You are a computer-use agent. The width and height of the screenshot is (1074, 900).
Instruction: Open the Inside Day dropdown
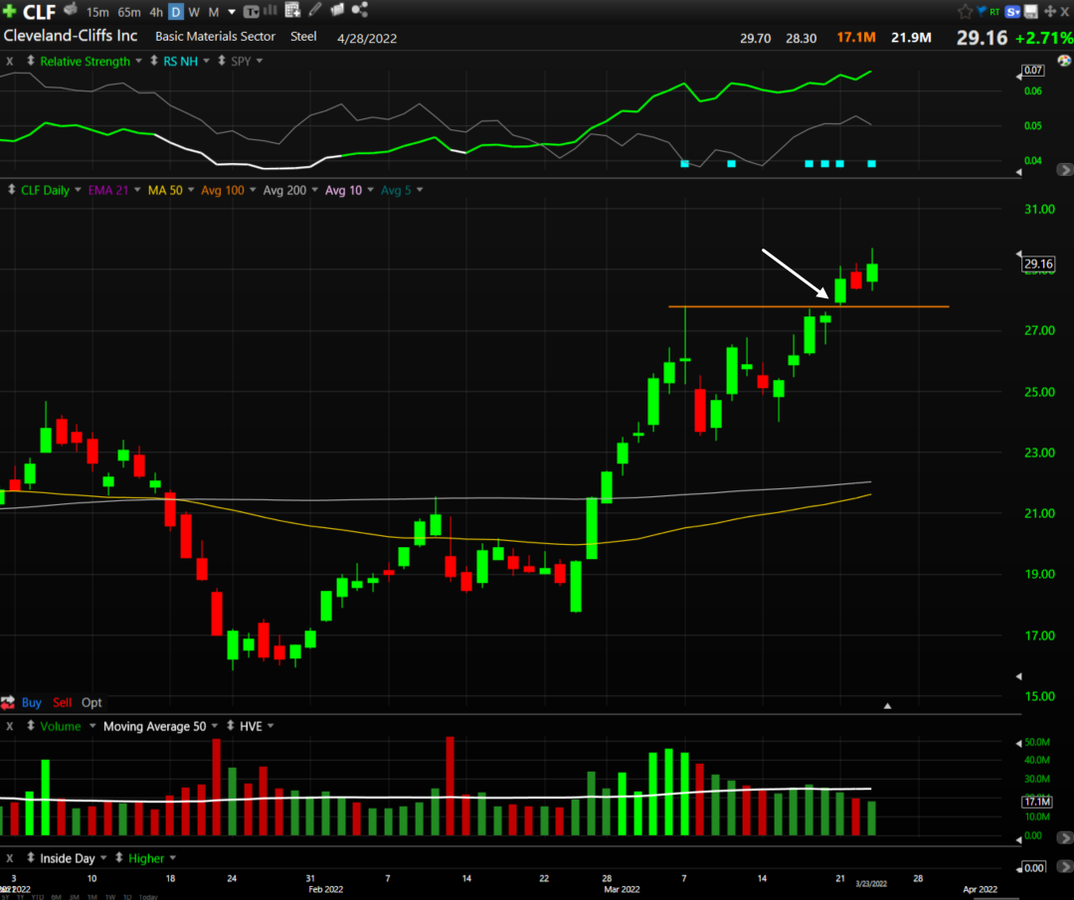[x=103, y=858]
